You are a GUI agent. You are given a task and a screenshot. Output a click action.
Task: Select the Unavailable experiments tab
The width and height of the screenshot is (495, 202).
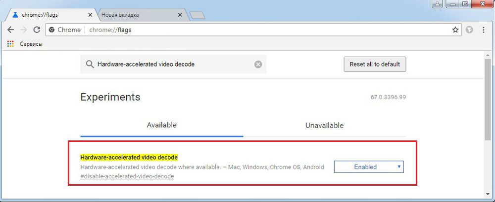324,125
